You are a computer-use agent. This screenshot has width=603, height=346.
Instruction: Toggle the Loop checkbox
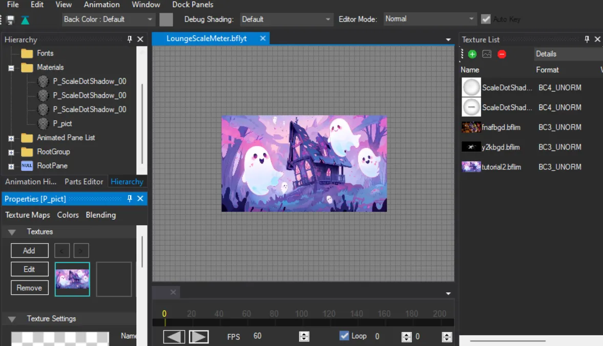coord(344,336)
